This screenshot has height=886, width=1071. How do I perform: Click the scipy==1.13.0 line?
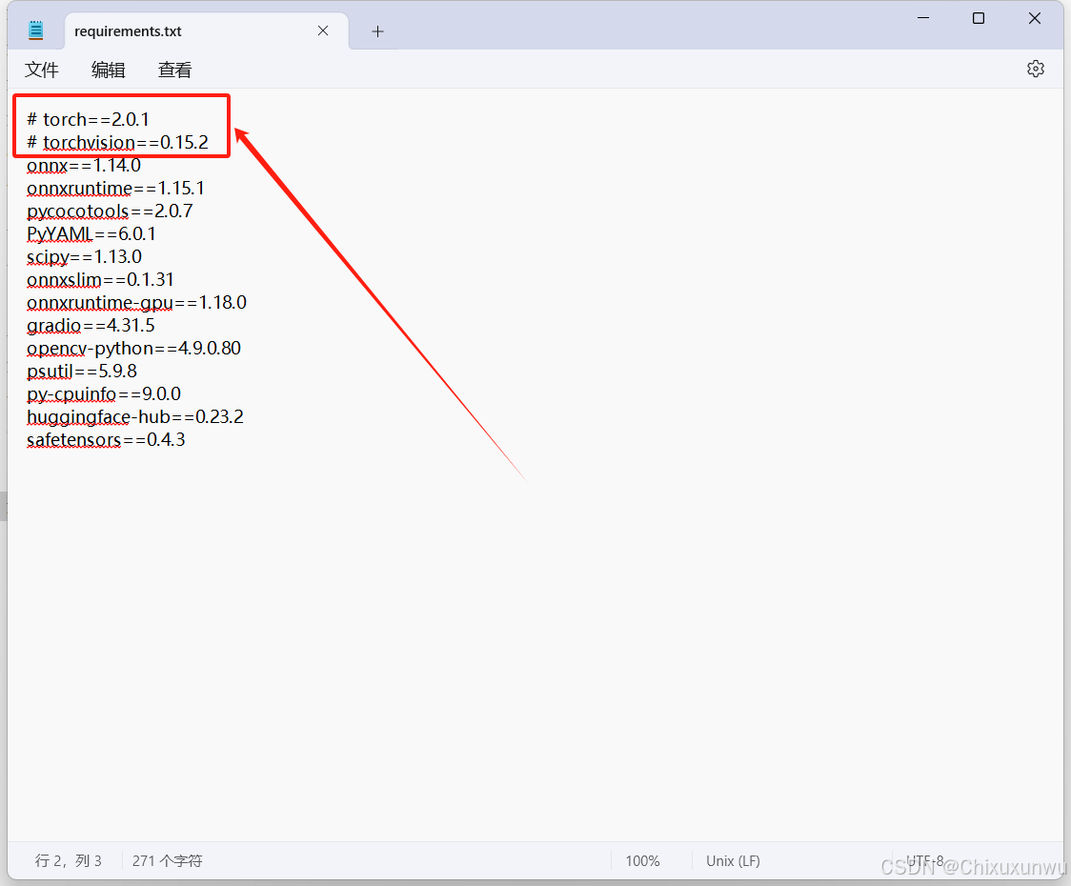[85, 257]
